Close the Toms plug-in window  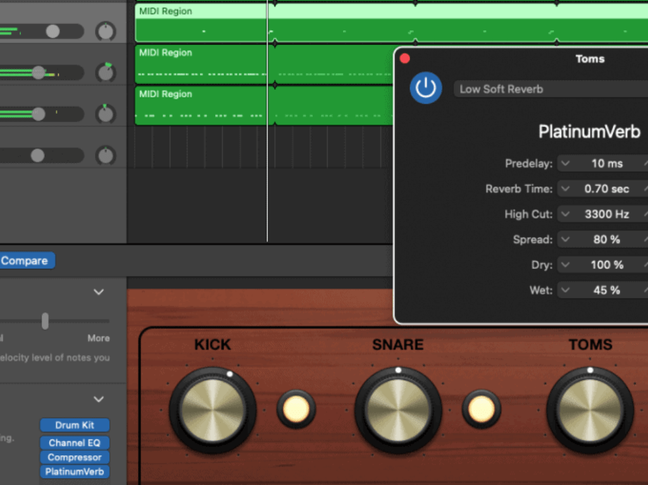pos(405,59)
